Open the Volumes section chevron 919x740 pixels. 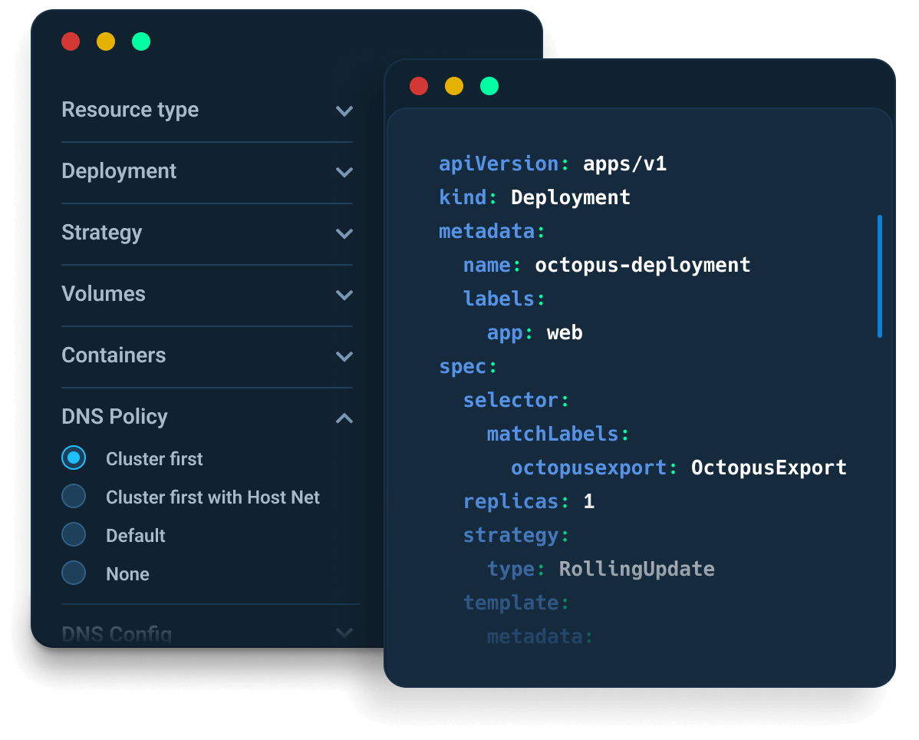344,295
